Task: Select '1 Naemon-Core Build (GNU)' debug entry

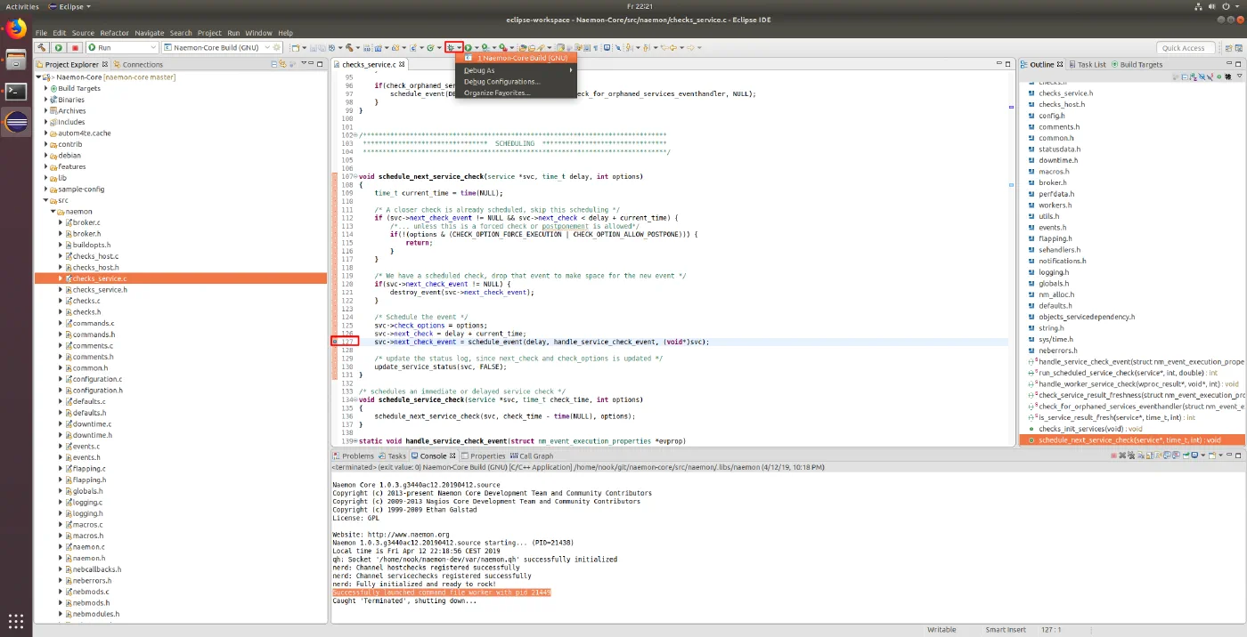Action: [516, 58]
